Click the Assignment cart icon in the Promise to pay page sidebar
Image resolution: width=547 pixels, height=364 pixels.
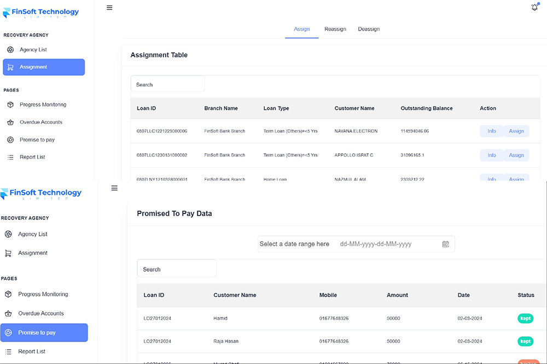[x=8, y=253]
